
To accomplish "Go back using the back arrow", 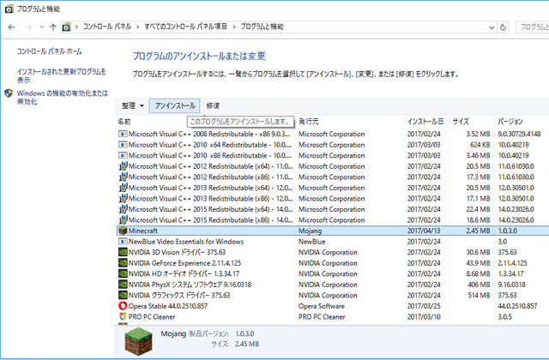I will [11, 28].
